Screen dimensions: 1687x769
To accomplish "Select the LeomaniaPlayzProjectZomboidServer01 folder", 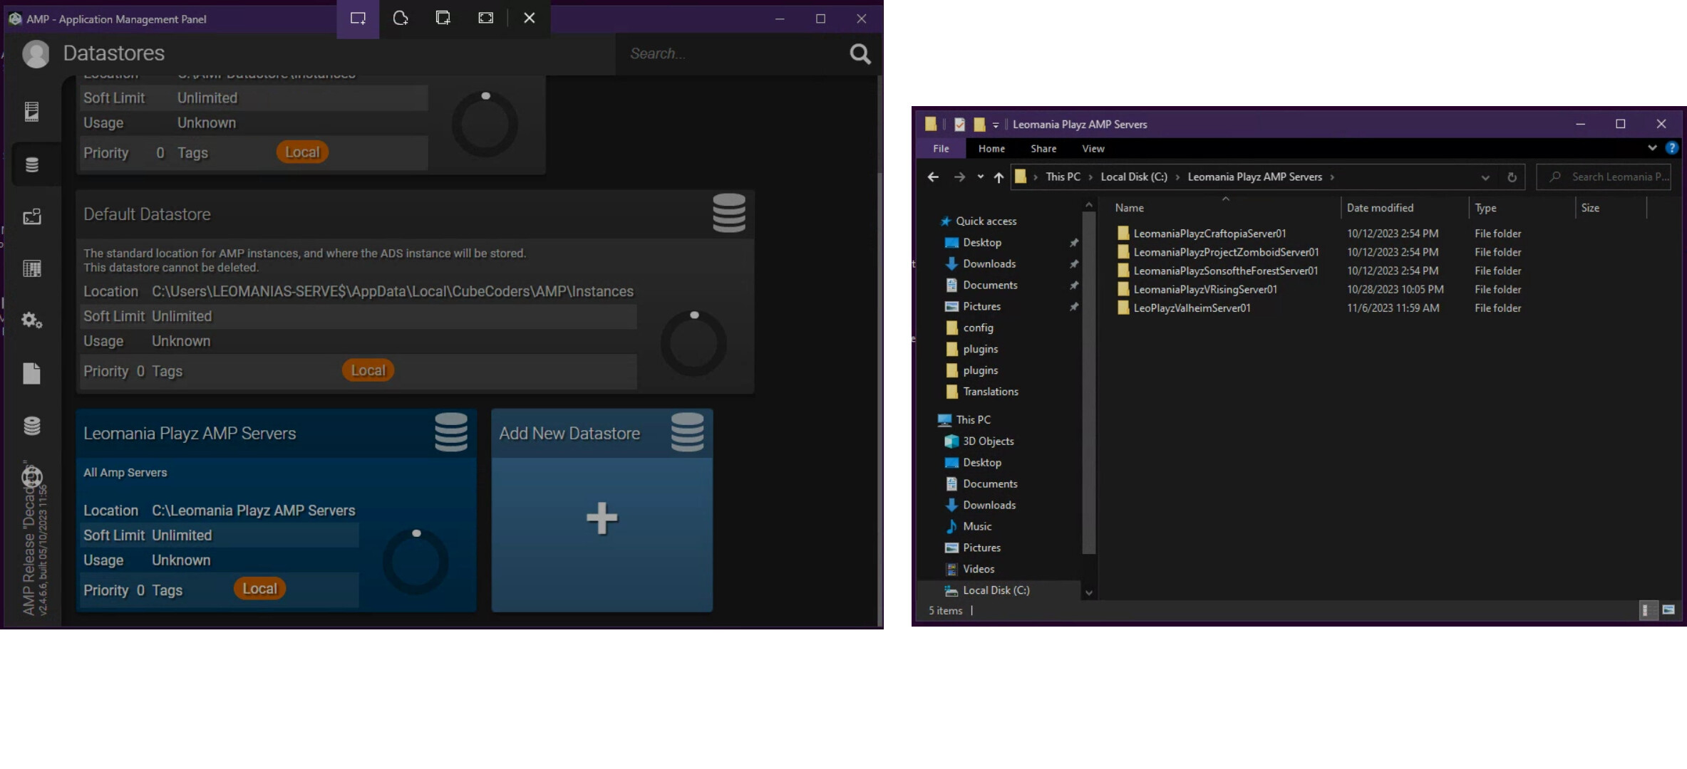I will pos(1218,252).
